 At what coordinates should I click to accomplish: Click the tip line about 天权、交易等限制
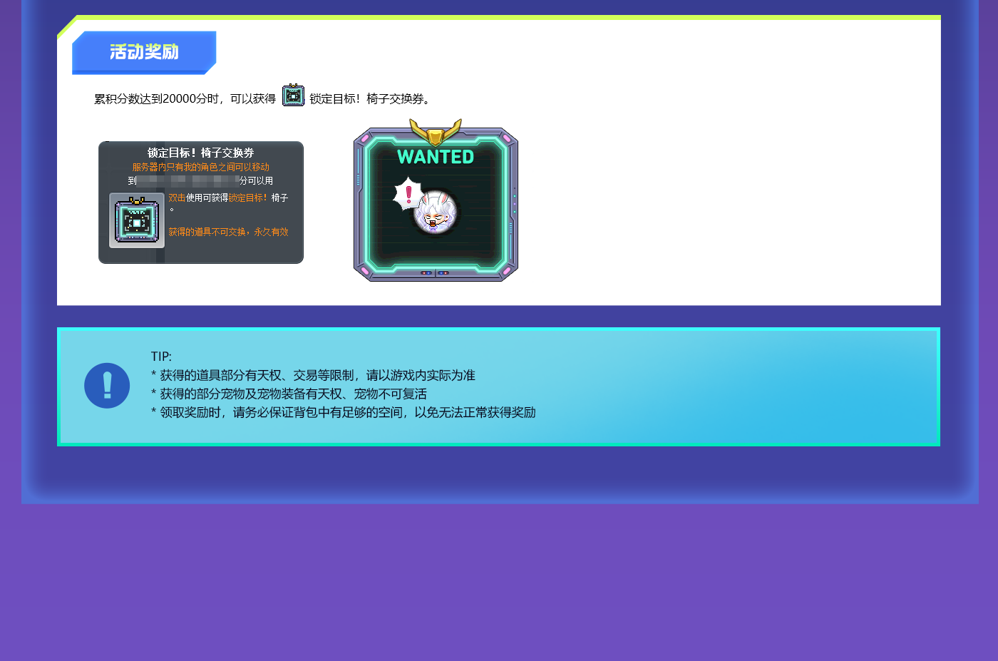tap(313, 376)
